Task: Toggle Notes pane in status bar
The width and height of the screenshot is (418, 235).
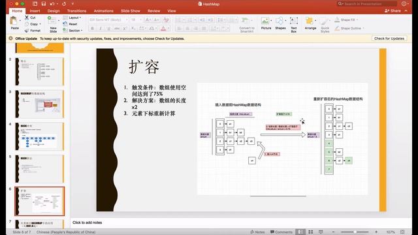Action: click(257, 232)
